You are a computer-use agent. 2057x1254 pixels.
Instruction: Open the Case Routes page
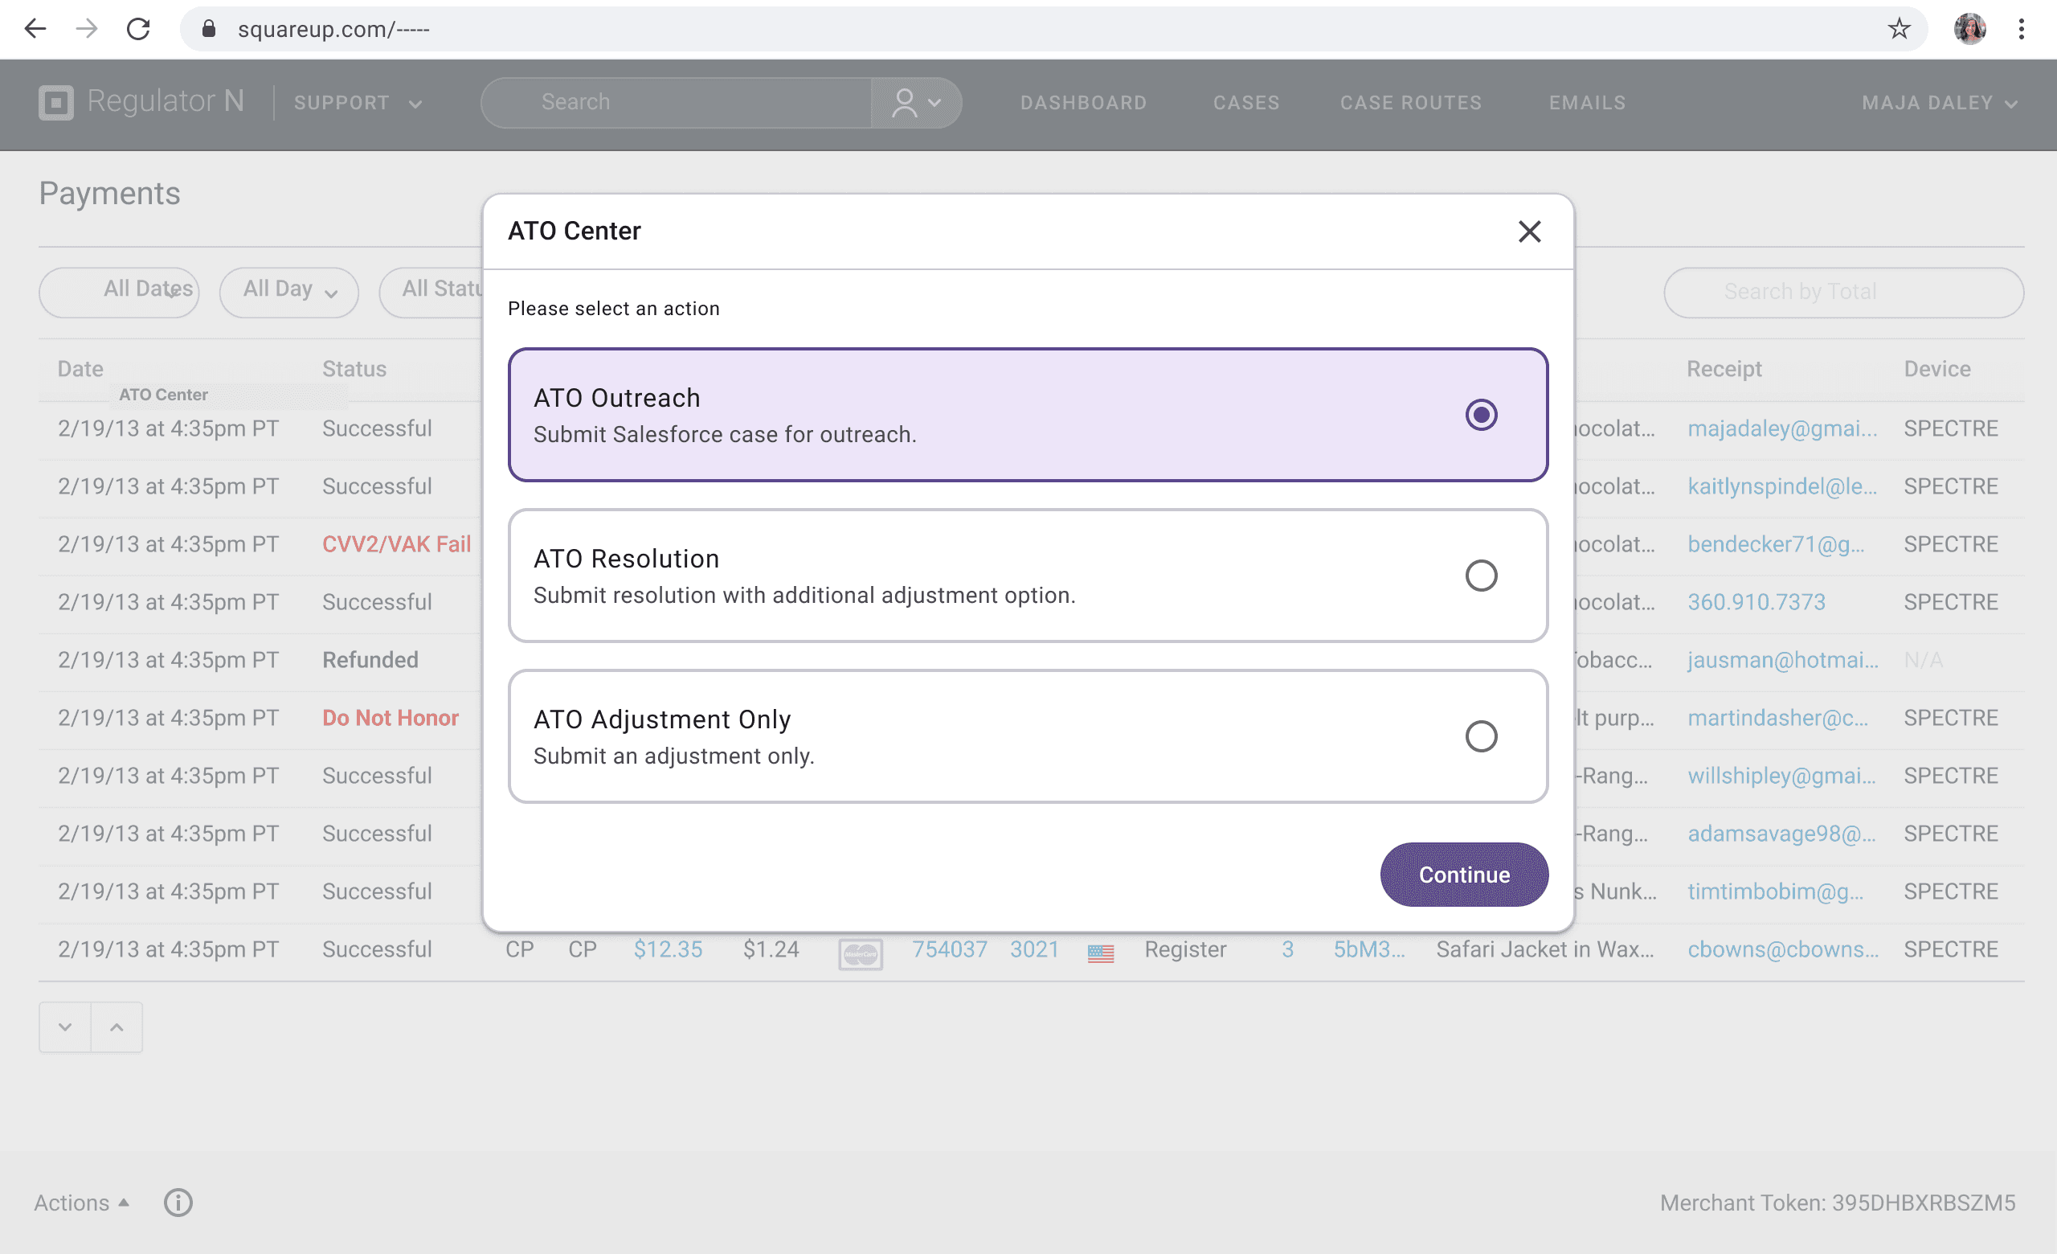(1410, 103)
